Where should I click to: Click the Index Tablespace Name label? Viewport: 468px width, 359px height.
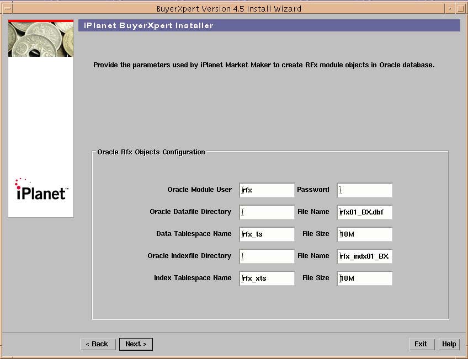pyautogui.click(x=193, y=278)
